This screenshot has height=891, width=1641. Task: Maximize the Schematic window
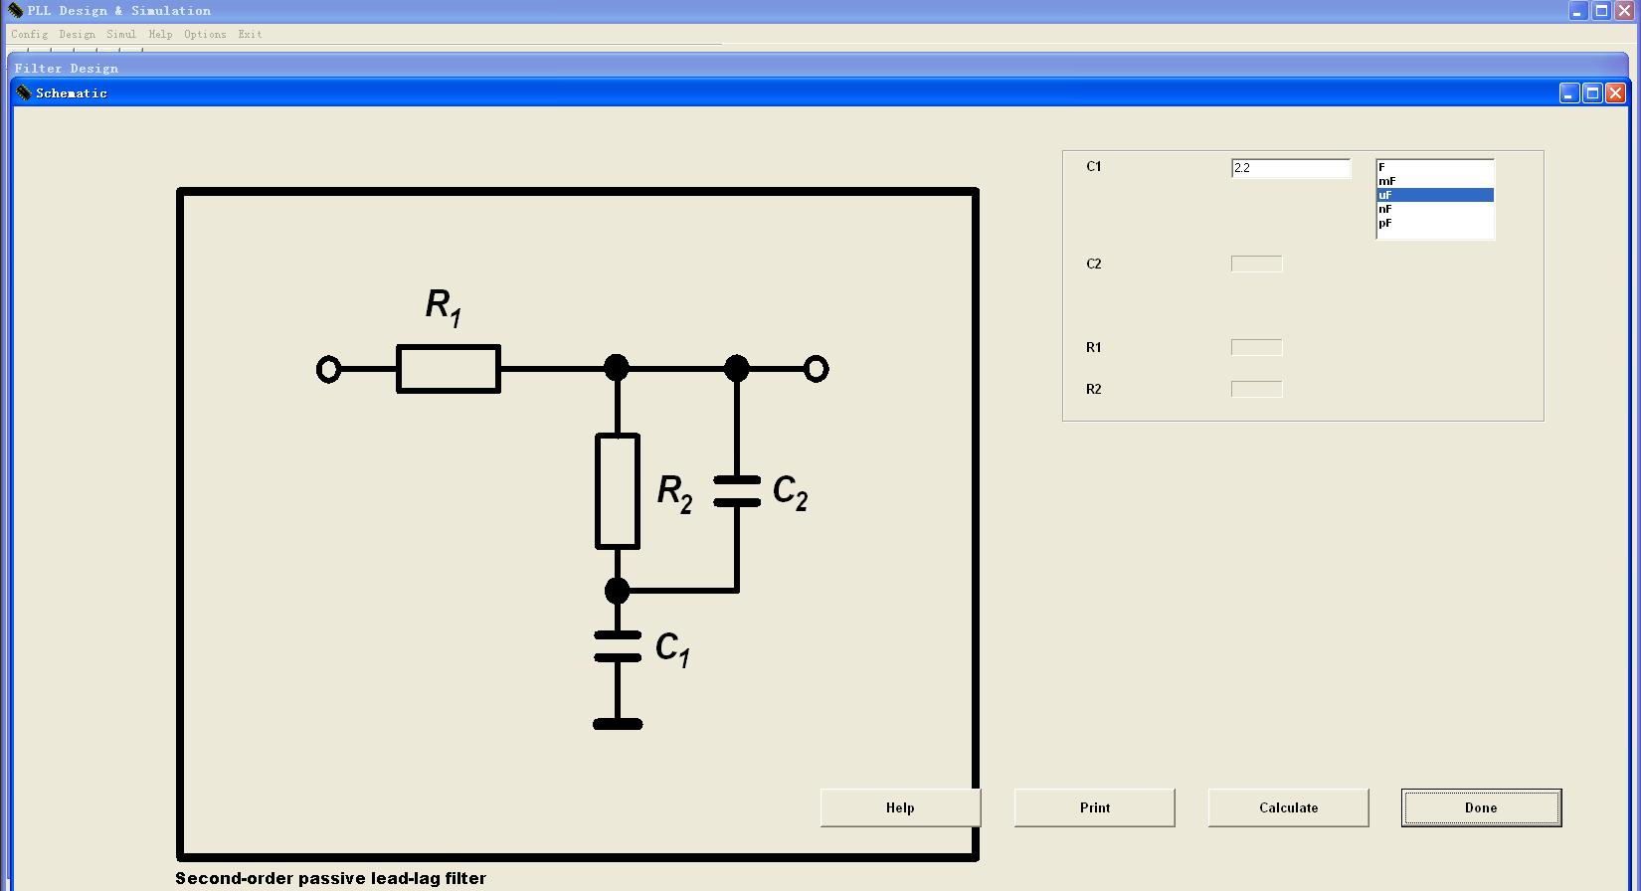click(x=1592, y=92)
